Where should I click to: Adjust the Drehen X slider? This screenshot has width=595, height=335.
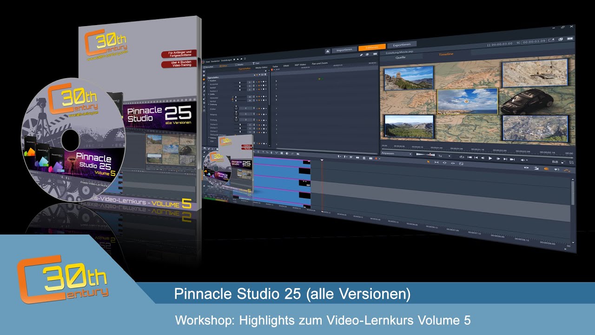point(240,125)
